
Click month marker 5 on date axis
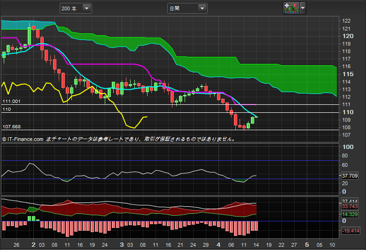tap(307, 245)
